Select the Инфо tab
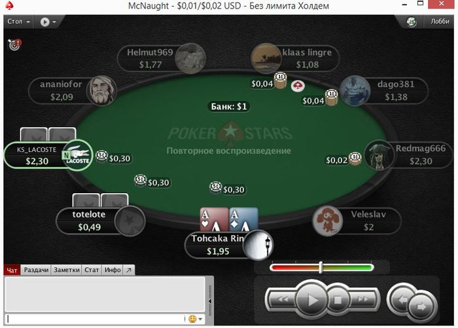458x328 pixels. (x=113, y=270)
